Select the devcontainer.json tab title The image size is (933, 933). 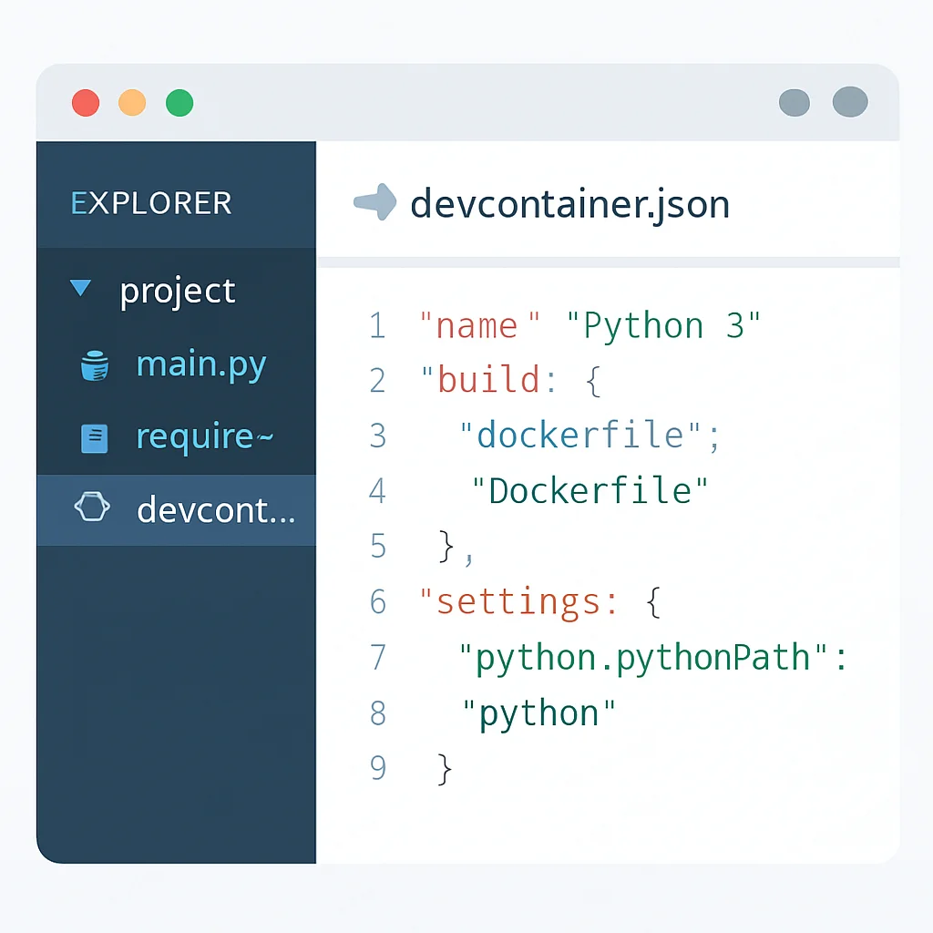[x=569, y=205]
